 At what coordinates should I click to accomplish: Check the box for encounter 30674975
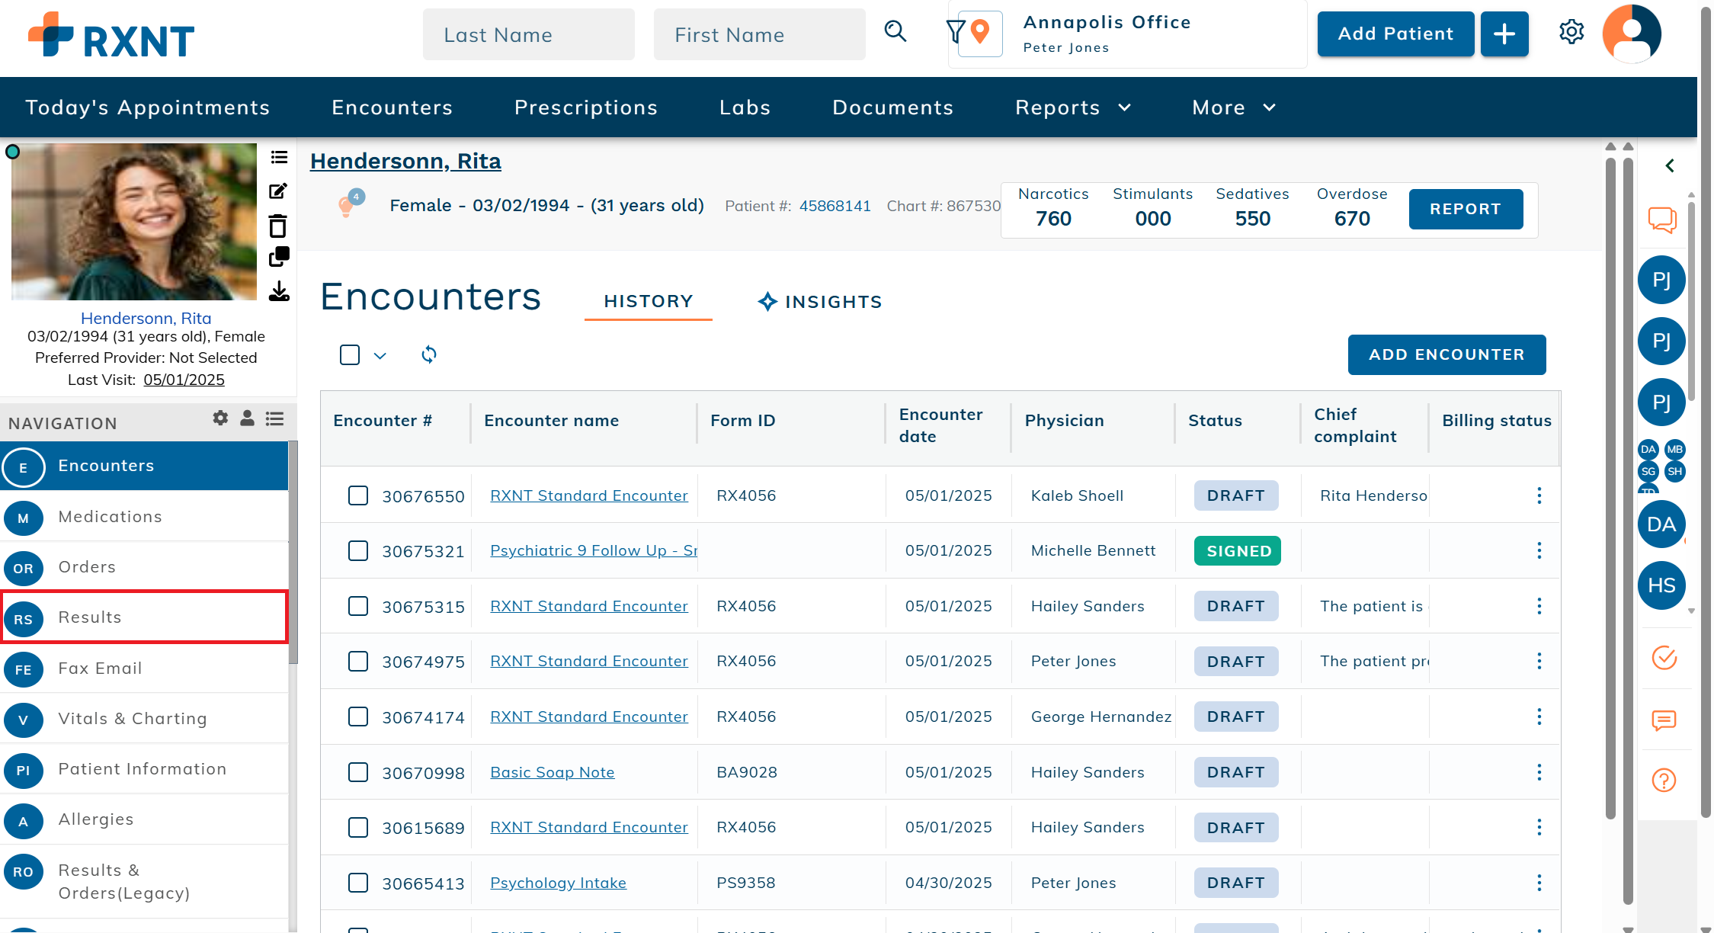click(x=358, y=661)
